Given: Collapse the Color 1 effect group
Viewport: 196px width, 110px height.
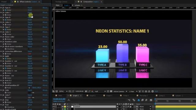Looking at the screenshot, I should [x=1, y=13].
